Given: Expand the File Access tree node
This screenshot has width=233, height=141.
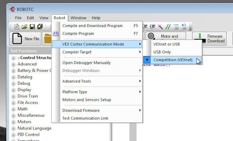Looking at the screenshot, I should click(x=13, y=103).
